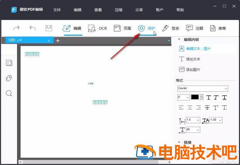240x165 pixels.
Task: Open the text scale 80 dropdown
Action: point(193,130)
